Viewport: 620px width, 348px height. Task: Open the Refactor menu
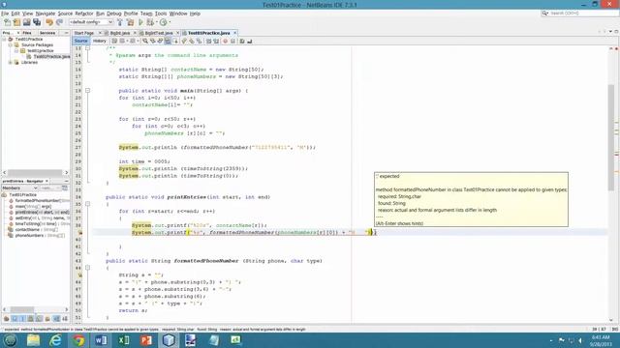pos(84,14)
